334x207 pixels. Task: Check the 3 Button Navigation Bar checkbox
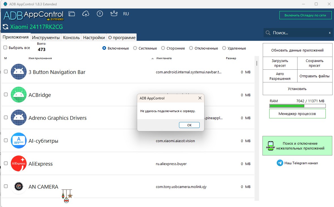[x=6, y=71]
